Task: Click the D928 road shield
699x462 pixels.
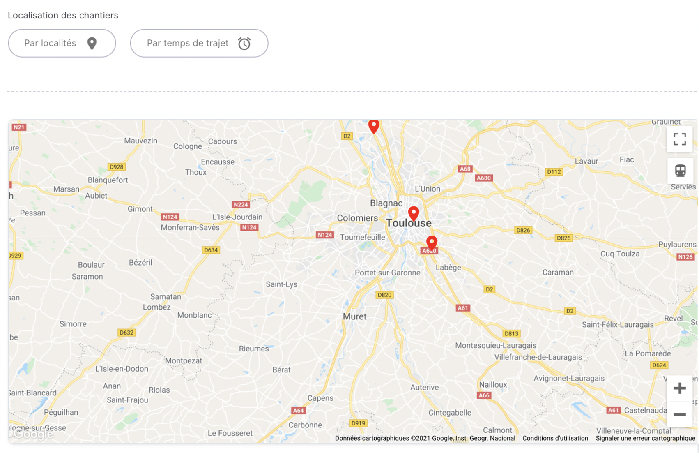Action: [x=116, y=167]
